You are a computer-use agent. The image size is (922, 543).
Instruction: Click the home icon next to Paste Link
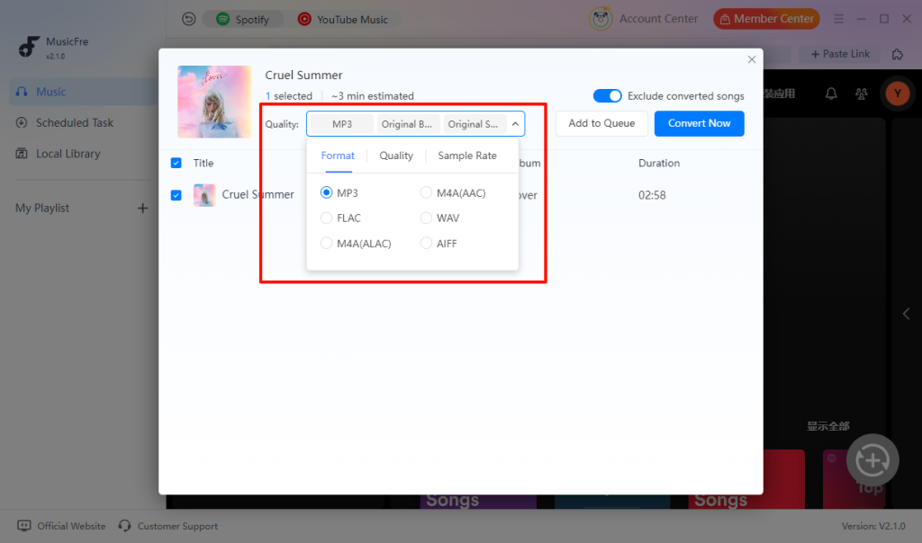pyautogui.click(x=898, y=54)
